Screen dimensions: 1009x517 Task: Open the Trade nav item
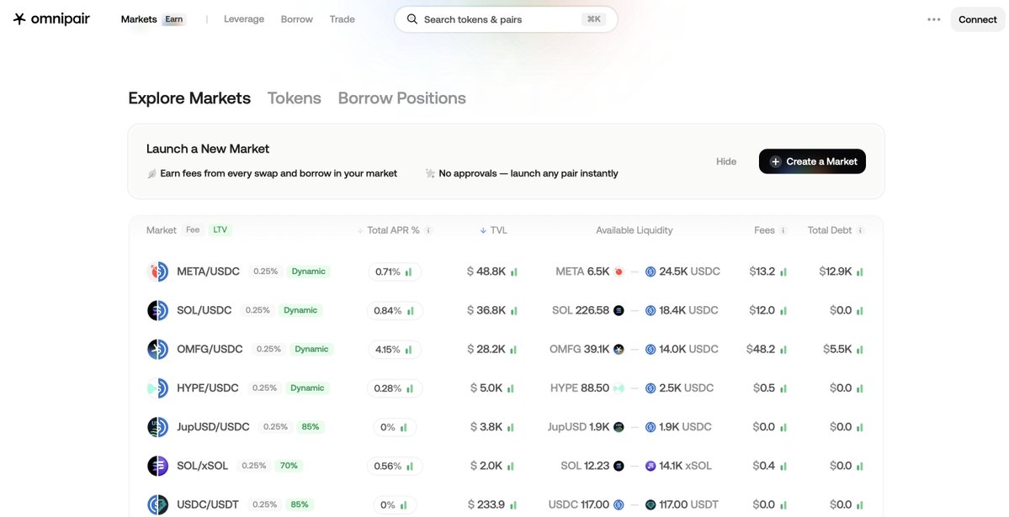coord(343,19)
